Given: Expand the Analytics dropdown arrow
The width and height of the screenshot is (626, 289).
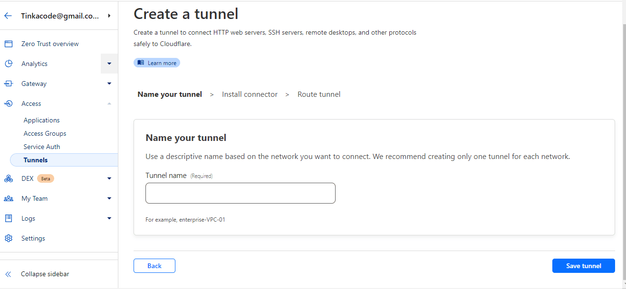Looking at the screenshot, I should [109, 64].
